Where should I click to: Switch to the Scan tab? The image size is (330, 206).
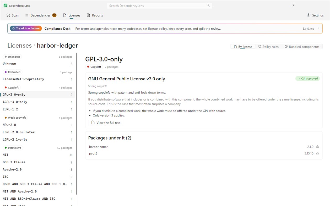point(13,15)
